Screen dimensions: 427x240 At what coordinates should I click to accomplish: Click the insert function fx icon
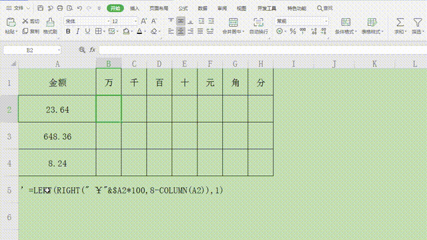point(92,50)
